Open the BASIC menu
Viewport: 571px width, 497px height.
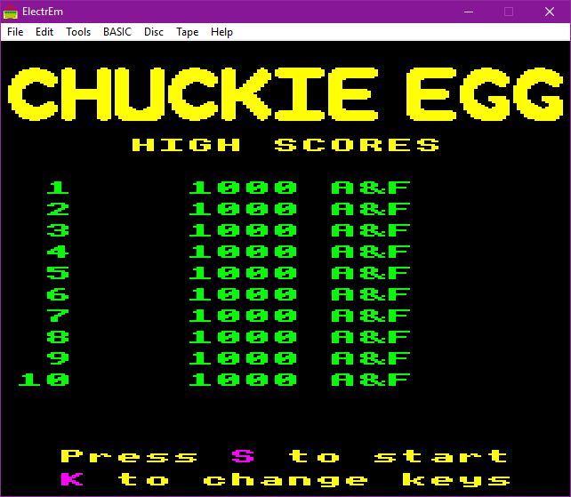pos(117,32)
